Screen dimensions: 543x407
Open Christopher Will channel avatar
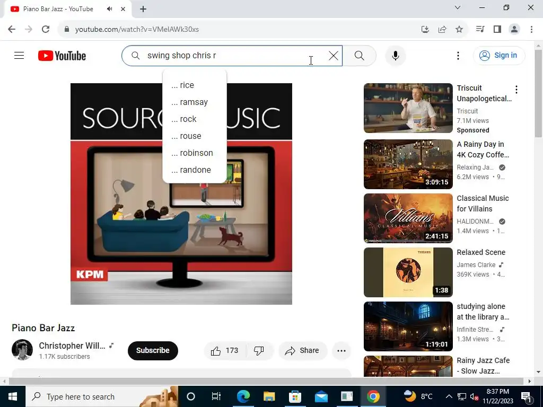22,350
